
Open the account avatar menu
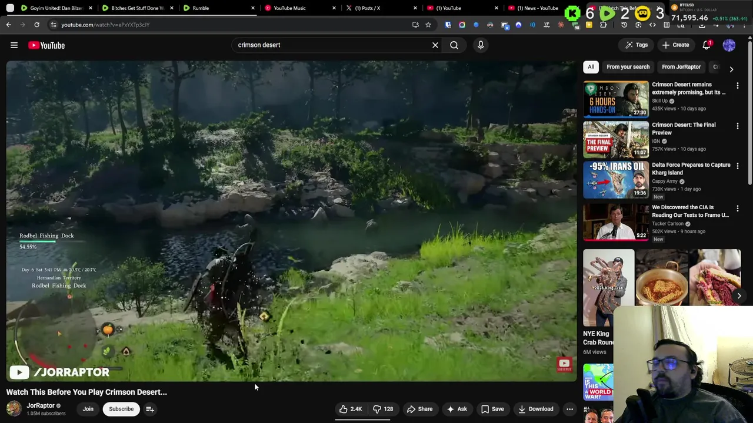[729, 45]
